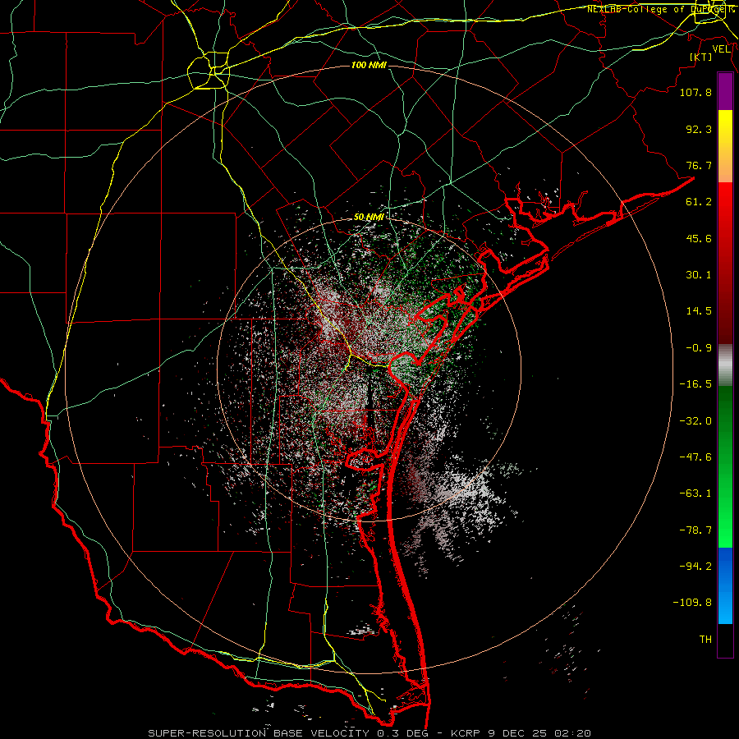Click the -0.9 legend value
Image resolution: width=739 pixels, height=739 pixels.
699,348
